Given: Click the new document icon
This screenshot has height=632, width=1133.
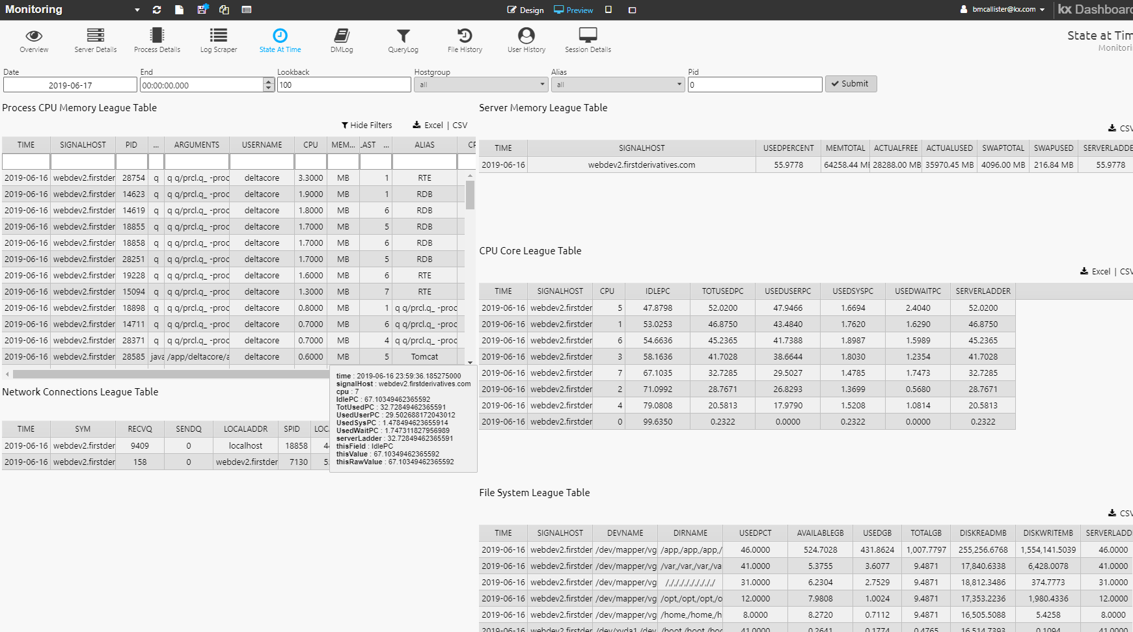Looking at the screenshot, I should pos(180,10).
